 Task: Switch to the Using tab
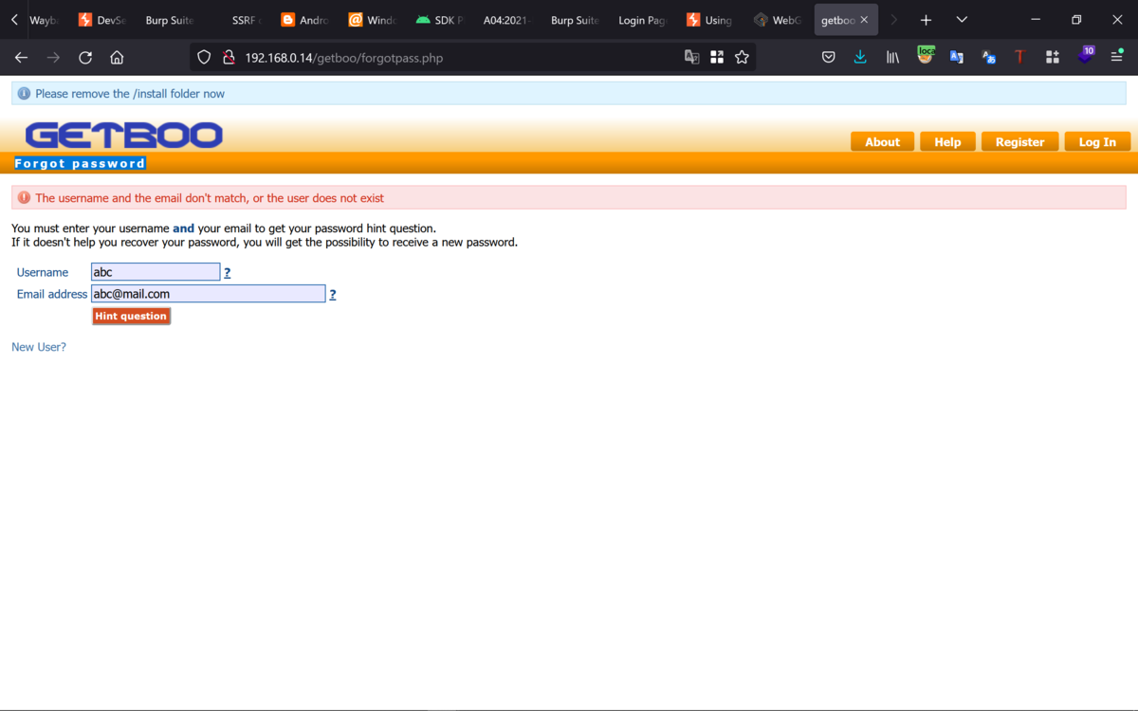point(709,20)
